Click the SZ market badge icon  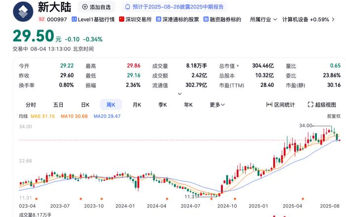tap(42, 19)
